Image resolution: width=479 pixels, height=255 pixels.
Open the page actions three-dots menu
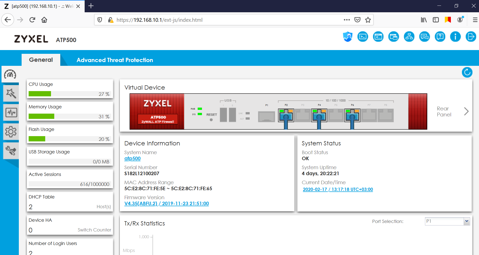tap(347, 20)
